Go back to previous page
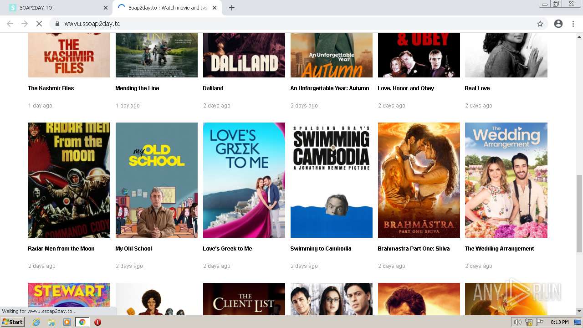The image size is (583, 328). point(10,24)
